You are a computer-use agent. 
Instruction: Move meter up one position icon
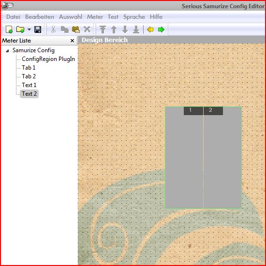[114, 30]
